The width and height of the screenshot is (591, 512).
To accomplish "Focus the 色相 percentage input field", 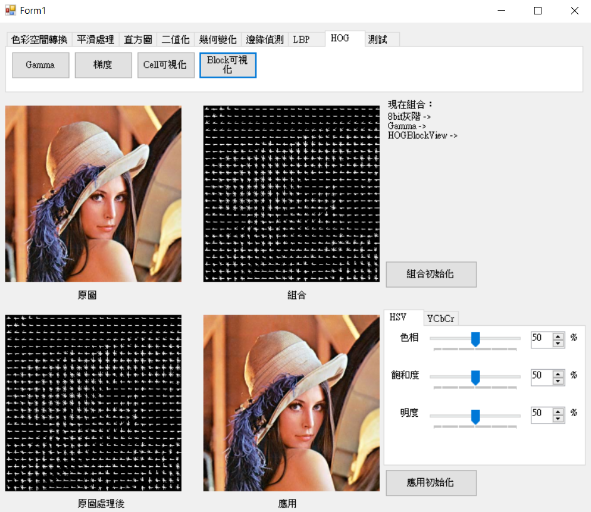I will [x=541, y=340].
